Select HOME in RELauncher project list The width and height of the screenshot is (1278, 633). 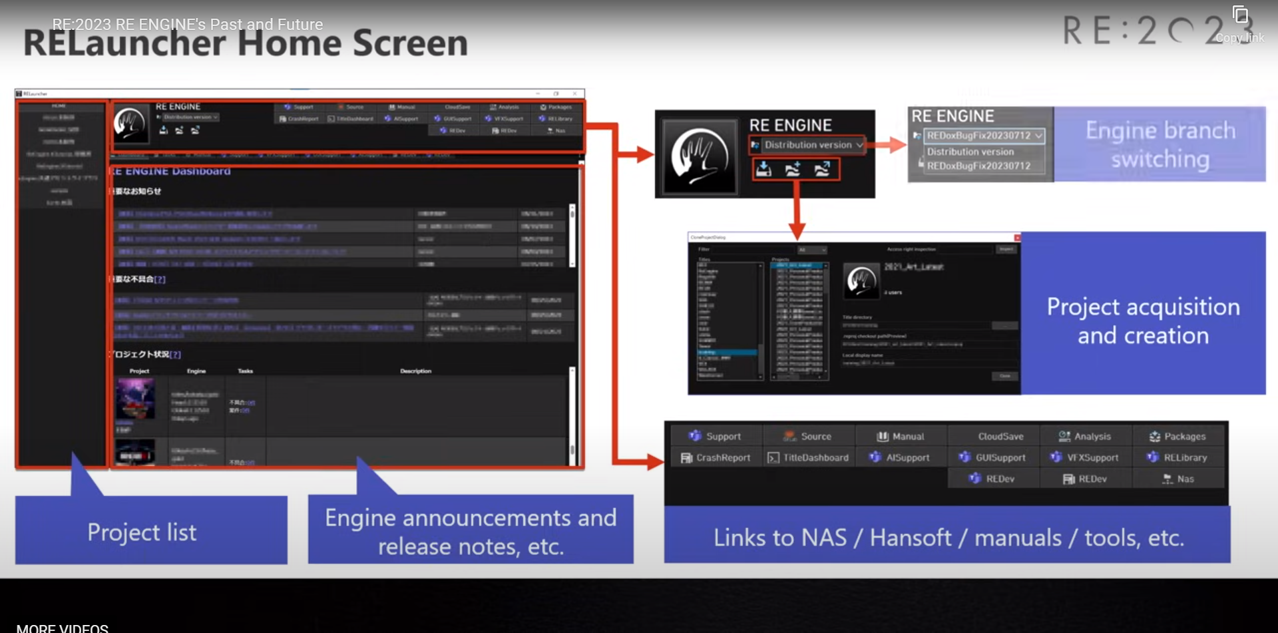pyautogui.click(x=59, y=106)
